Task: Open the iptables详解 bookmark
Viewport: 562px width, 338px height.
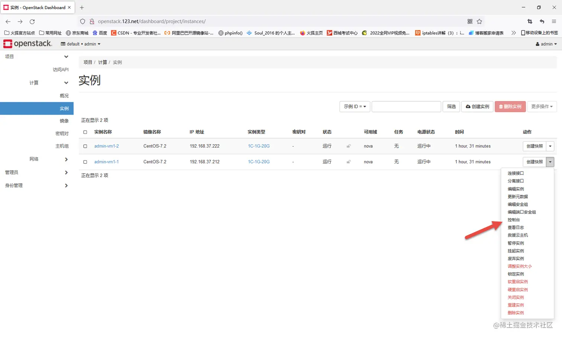Action: (440, 33)
